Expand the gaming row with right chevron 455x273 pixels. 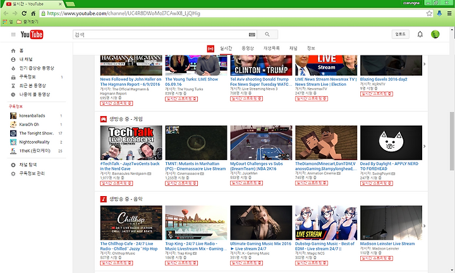click(424, 146)
